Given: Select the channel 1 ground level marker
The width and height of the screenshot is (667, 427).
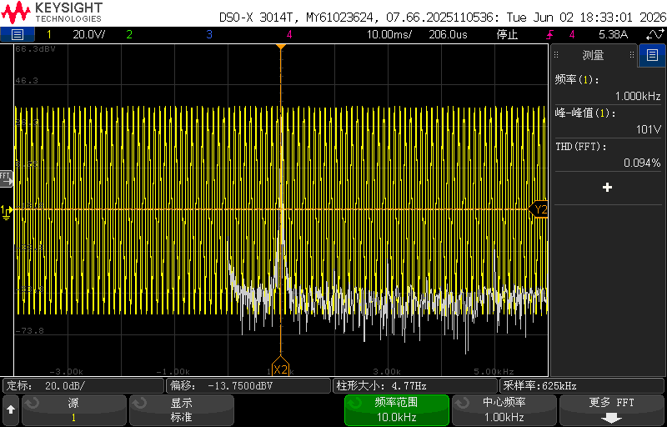Looking at the screenshot, I should coord(6,211).
